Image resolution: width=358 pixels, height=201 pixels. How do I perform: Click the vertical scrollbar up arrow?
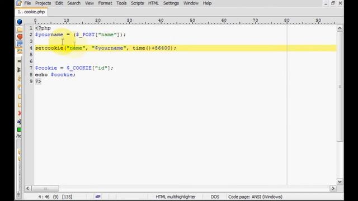[x=340, y=28]
